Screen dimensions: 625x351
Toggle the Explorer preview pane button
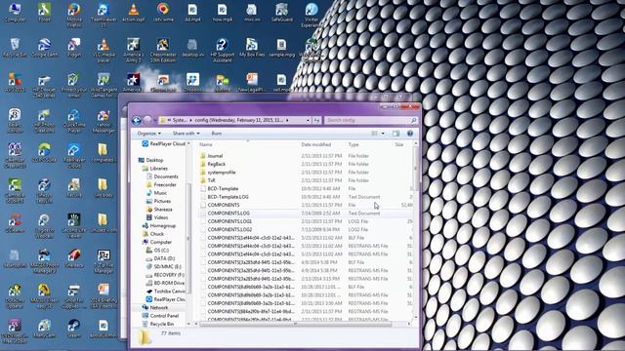[396, 134]
